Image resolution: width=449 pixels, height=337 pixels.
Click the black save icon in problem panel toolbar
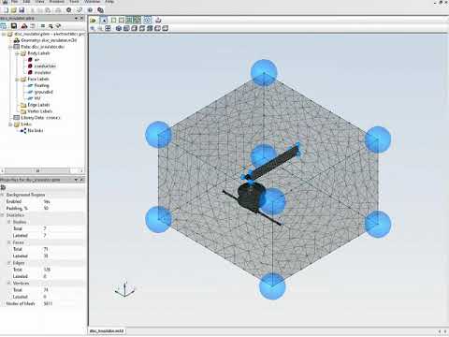coord(14,26)
